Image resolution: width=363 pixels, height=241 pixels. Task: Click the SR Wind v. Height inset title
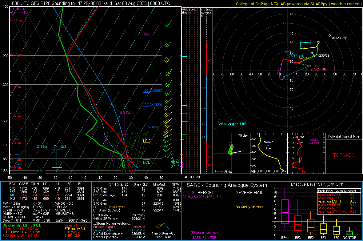(299, 140)
